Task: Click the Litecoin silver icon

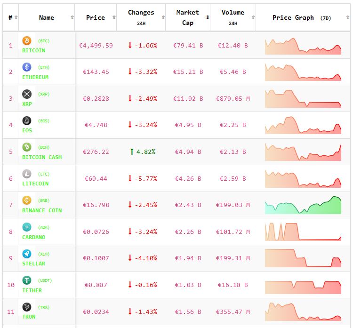Action: coord(27,174)
